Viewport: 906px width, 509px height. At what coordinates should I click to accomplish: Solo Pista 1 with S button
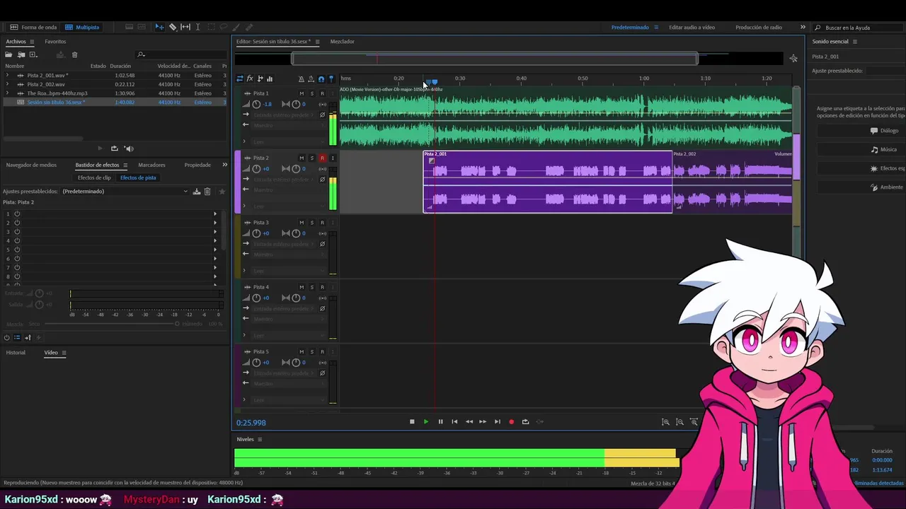(x=311, y=93)
